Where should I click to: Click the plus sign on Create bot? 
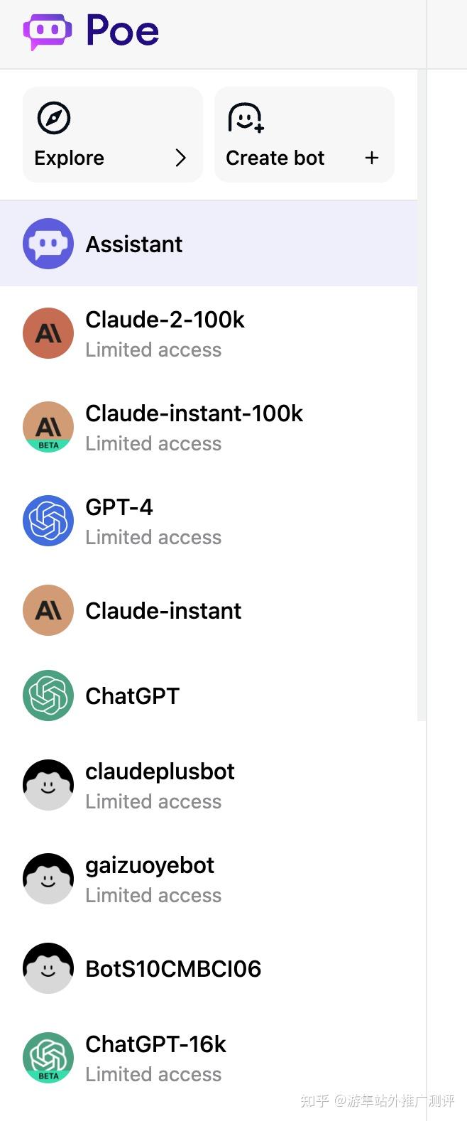click(372, 158)
